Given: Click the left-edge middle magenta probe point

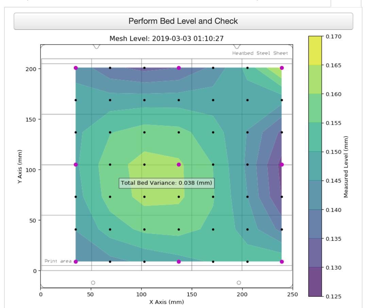Looking at the screenshot, I should pos(76,165).
